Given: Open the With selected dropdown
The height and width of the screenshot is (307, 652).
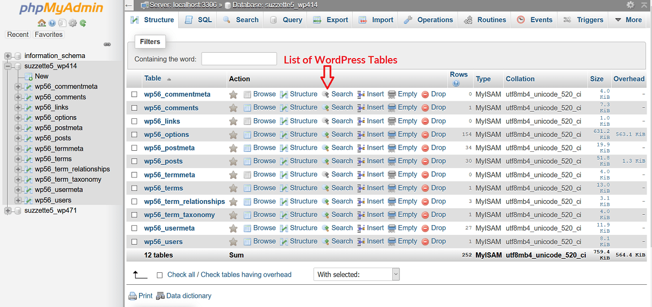Looking at the screenshot, I should click(357, 274).
